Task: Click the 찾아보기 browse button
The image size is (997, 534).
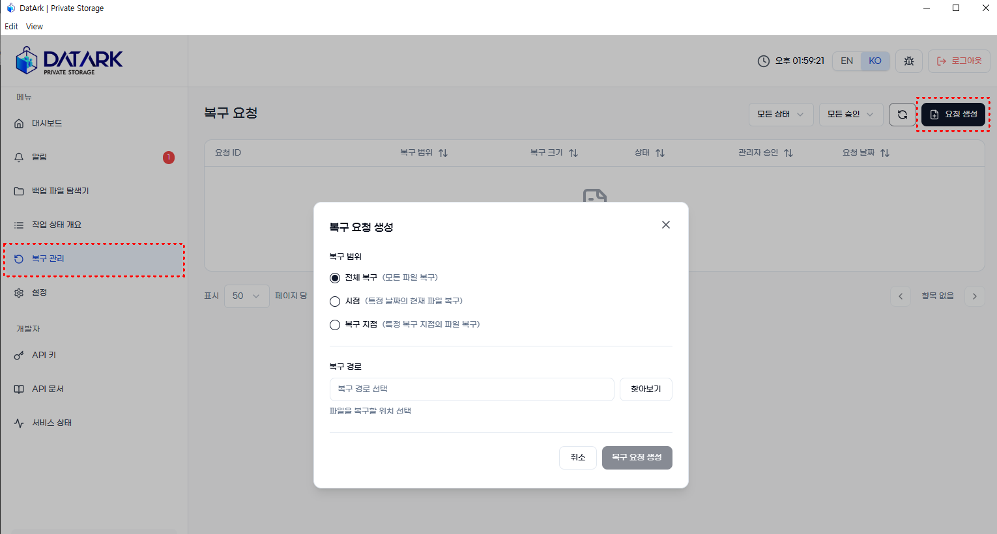Action: point(646,389)
